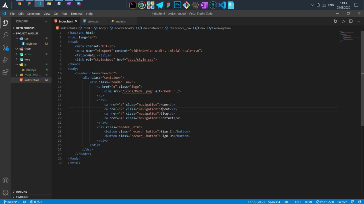Click the Split Editor Right icon
Image resolution: width=364 pixels, height=204 pixels.
point(351,21)
